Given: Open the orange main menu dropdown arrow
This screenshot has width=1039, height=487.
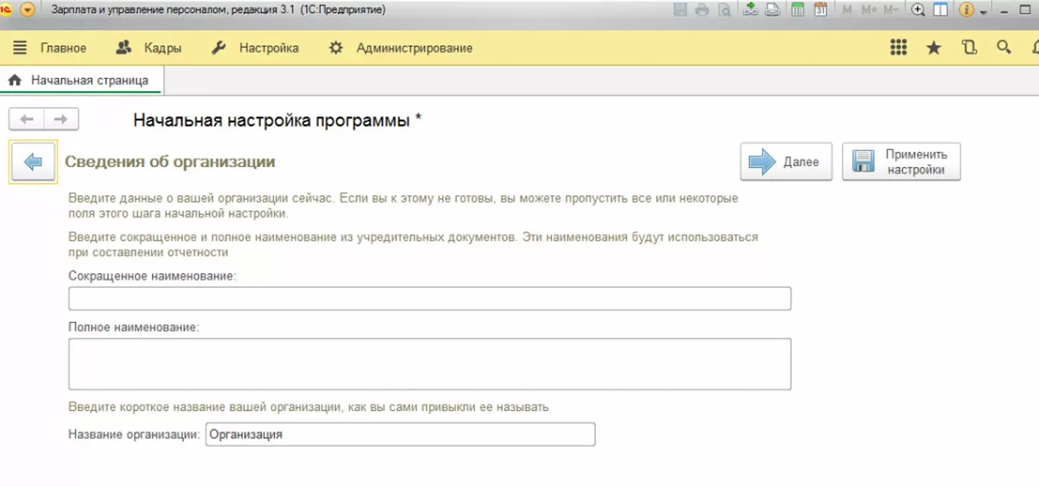Looking at the screenshot, I should [x=28, y=10].
